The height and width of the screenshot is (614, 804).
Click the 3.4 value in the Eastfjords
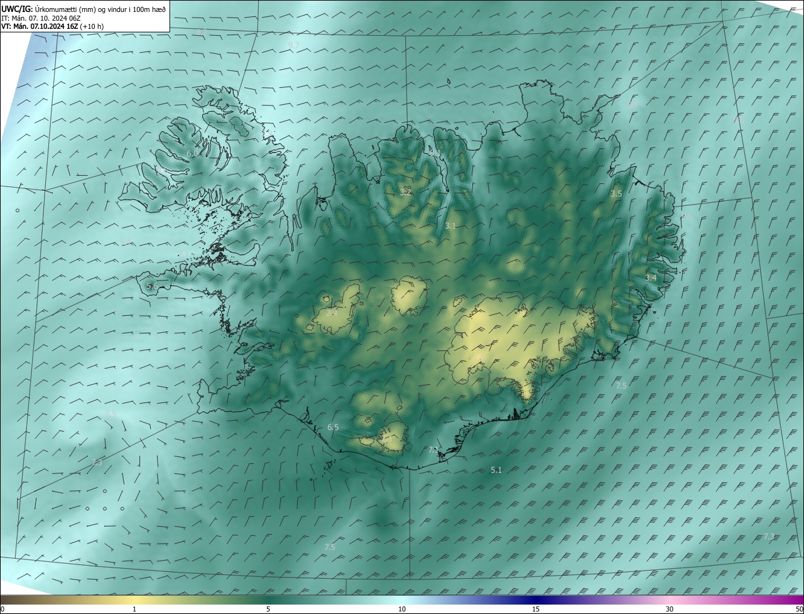[x=651, y=277]
